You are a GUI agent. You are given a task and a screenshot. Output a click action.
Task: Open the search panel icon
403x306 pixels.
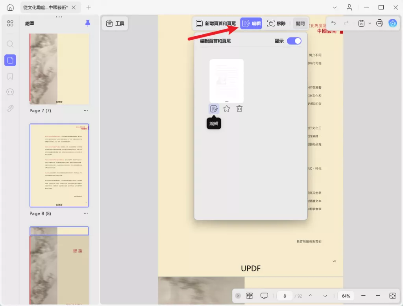click(10, 44)
